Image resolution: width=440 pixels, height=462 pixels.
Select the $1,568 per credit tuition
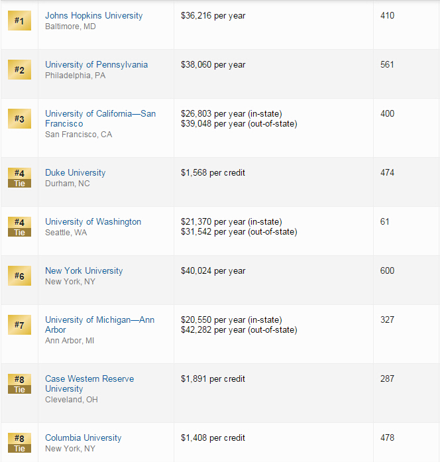[213, 172]
